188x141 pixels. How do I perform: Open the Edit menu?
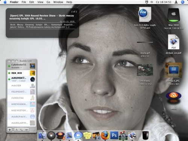(32, 2)
